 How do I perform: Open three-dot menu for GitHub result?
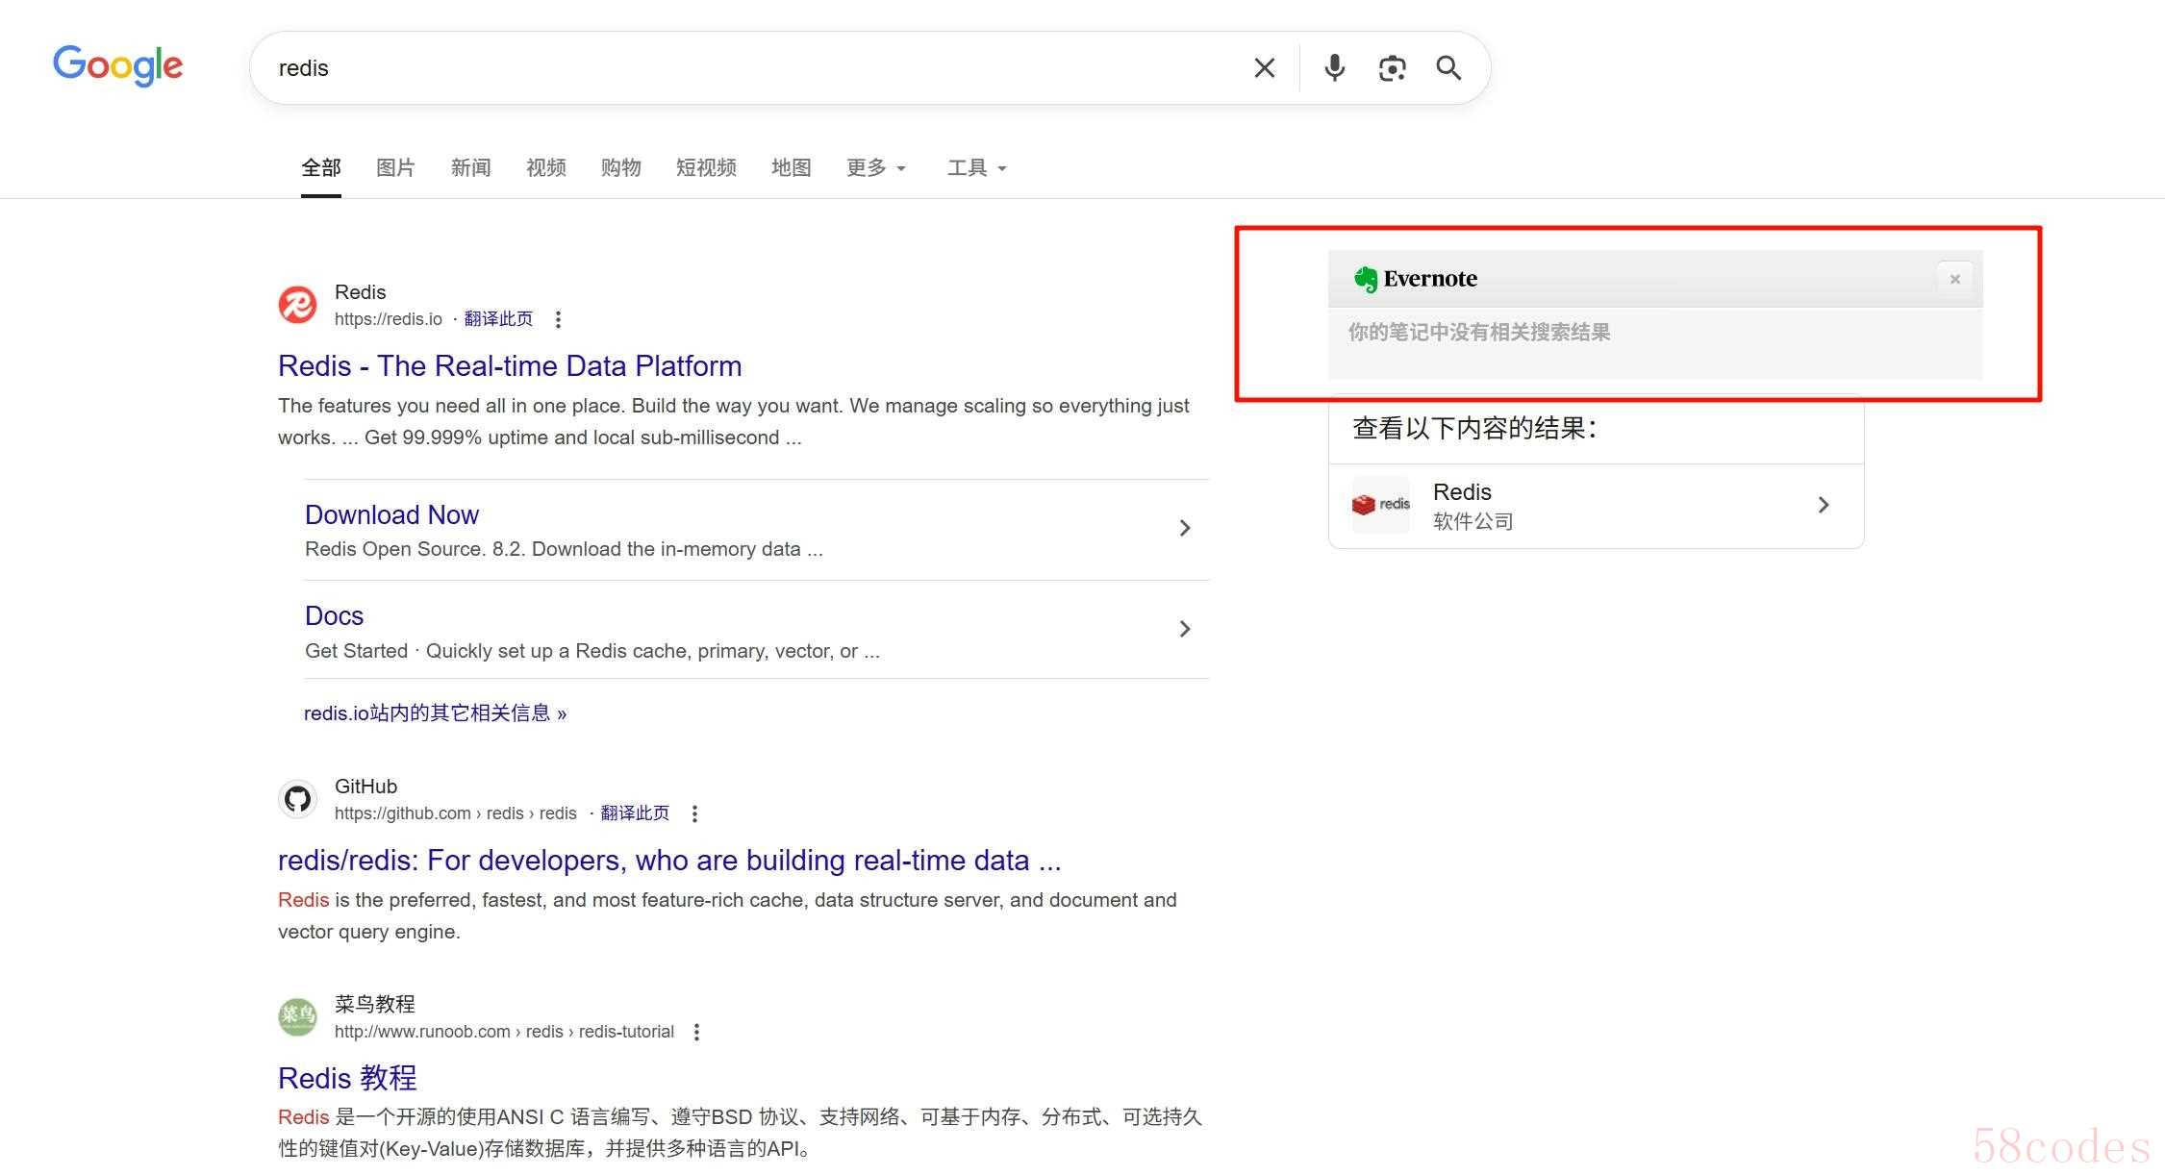pos(694,813)
